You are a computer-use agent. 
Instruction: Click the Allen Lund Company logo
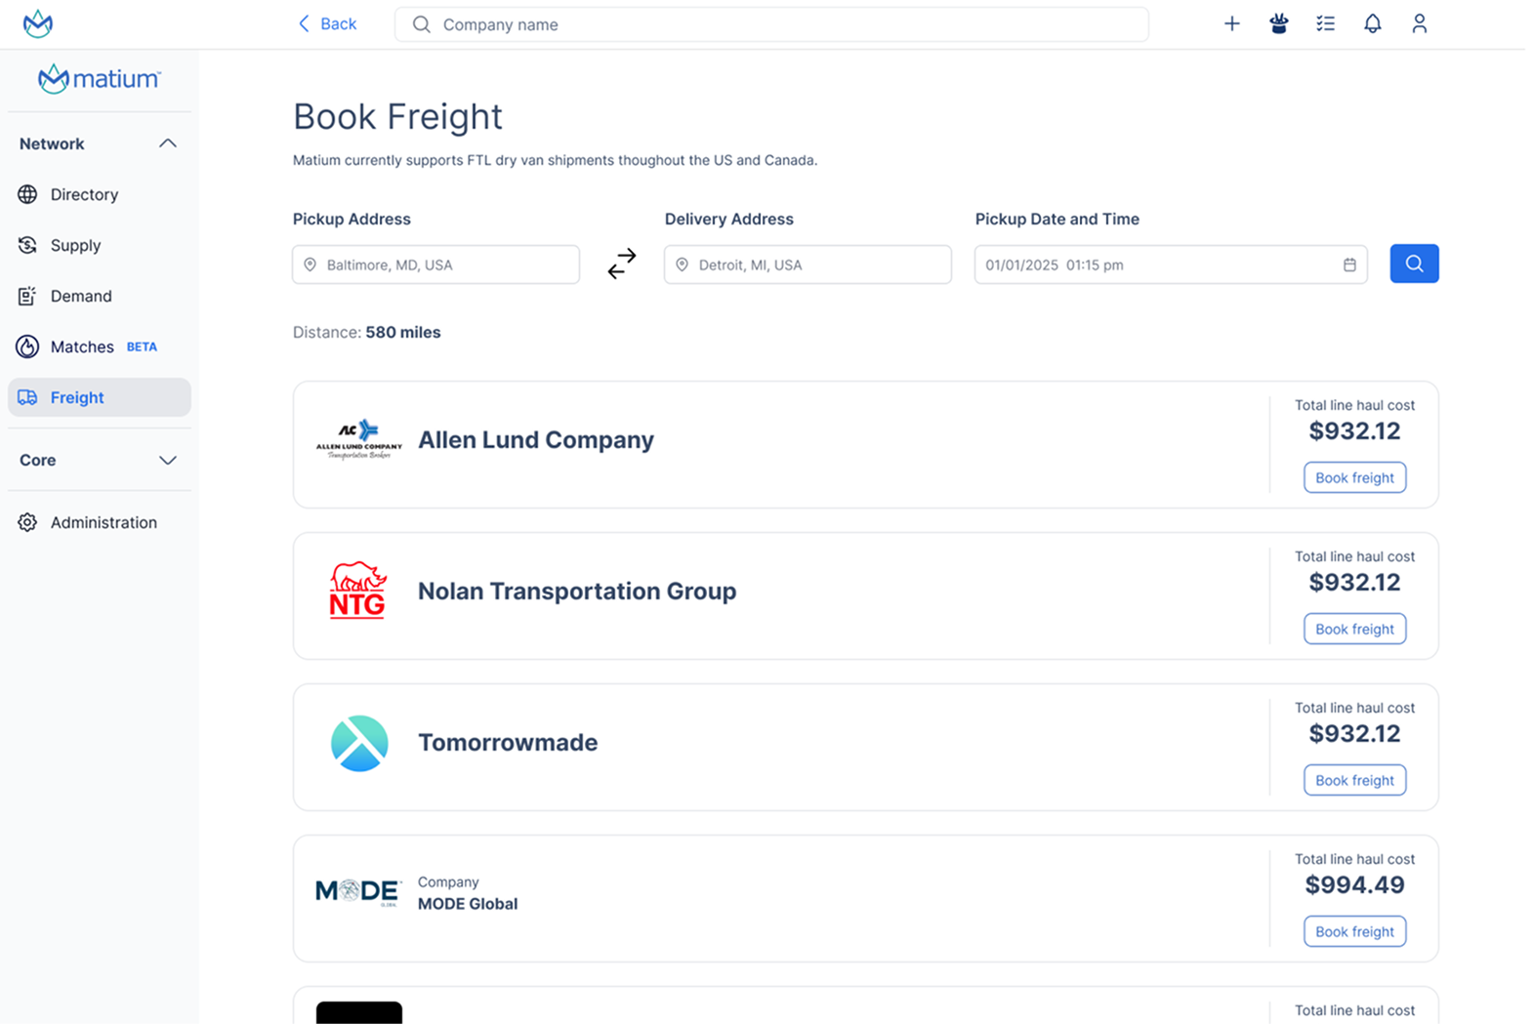pyautogui.click(x=359, y=439)
